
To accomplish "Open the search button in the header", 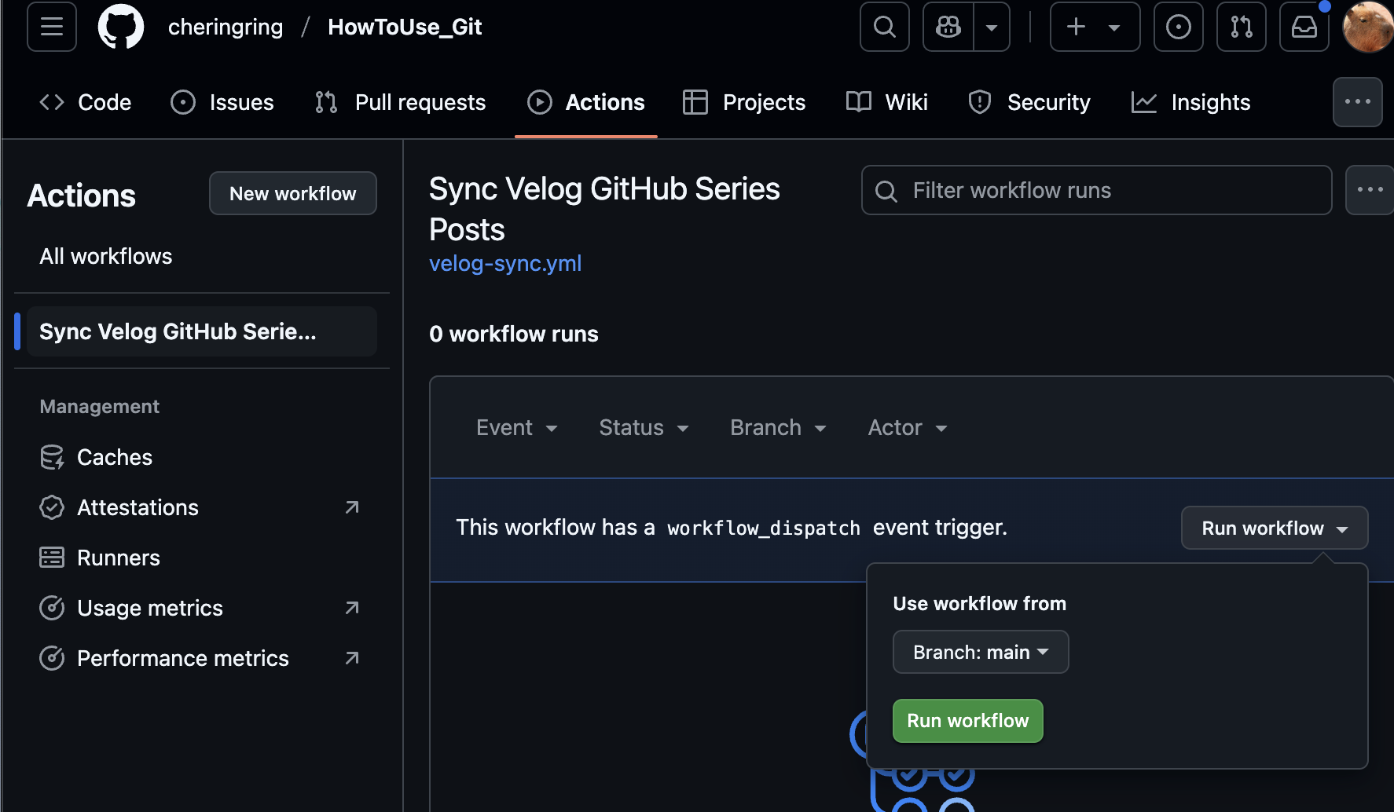I will pyautogui.click(x=885, y=27).
